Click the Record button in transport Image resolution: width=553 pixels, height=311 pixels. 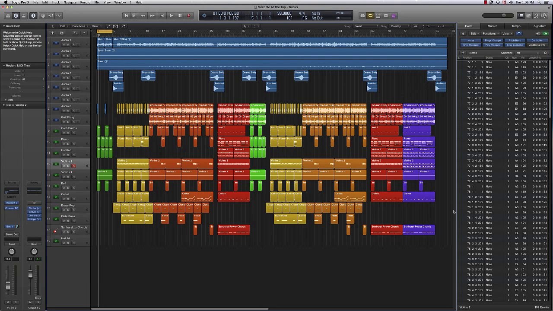pos(188,16)
